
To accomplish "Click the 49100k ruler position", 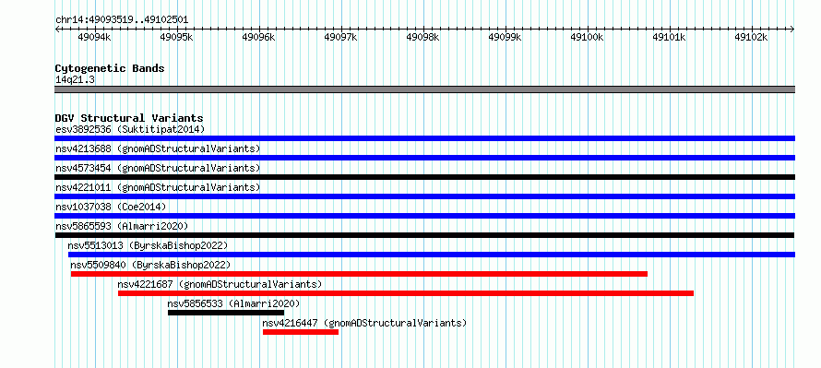I will [588, 37].
